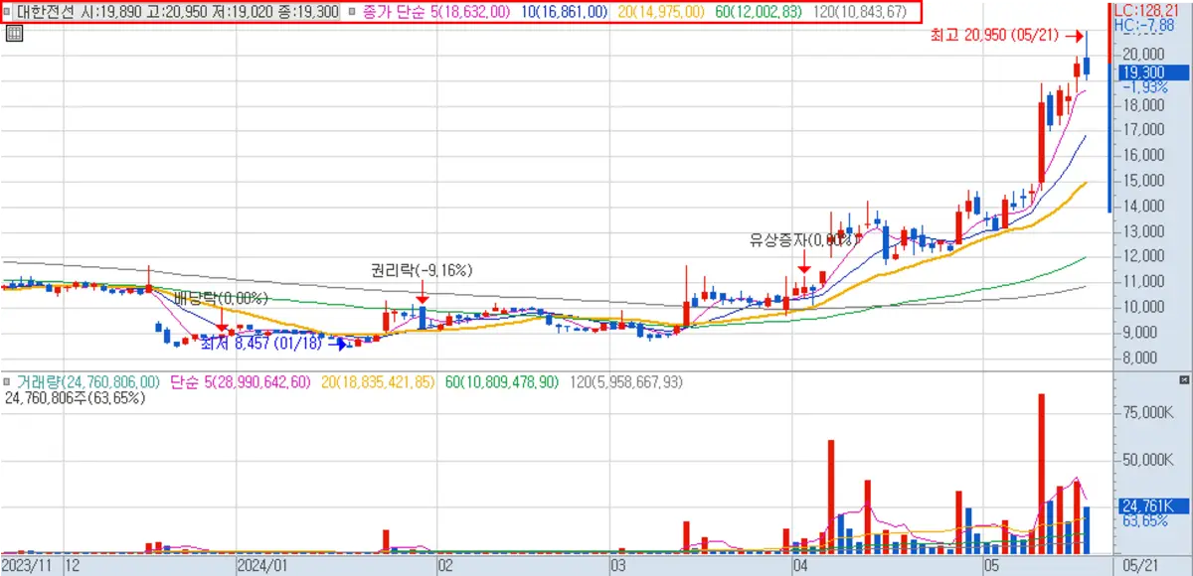Click the 유상증자(0.00%) event marker
This screenshot has width=1193, height=576.
[801, 240]
